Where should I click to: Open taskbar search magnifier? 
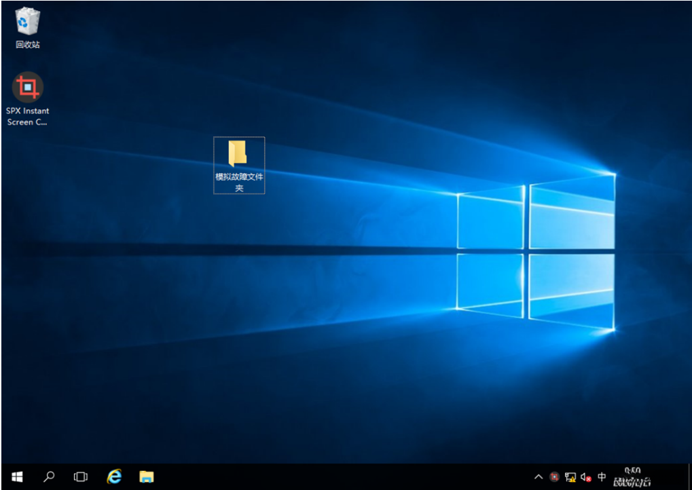(49, 476)
